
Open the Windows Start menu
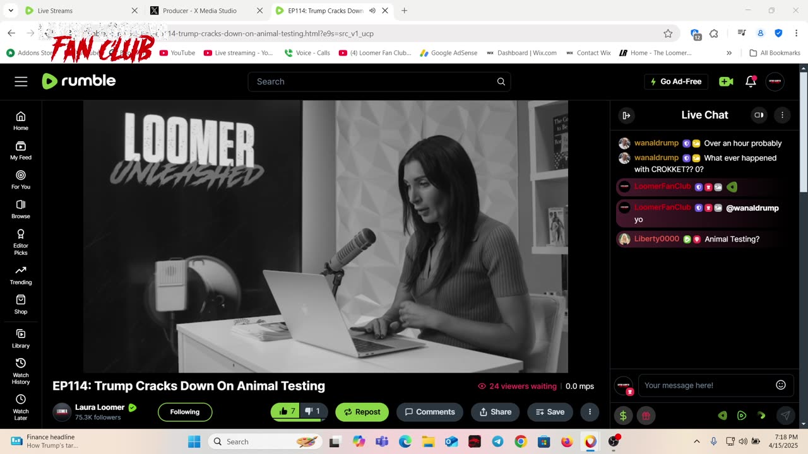click(x=194, y=441)
